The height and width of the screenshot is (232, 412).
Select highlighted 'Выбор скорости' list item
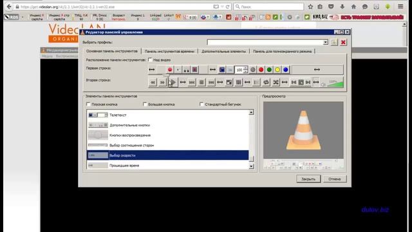point(167,155)
